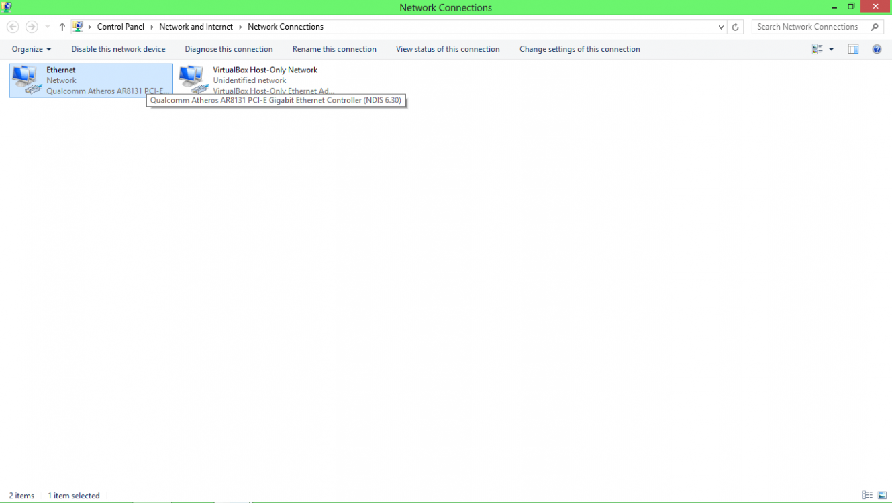Screen dimensions: 892x503
Task: Go up one folder level
Action: pos(62,27)
